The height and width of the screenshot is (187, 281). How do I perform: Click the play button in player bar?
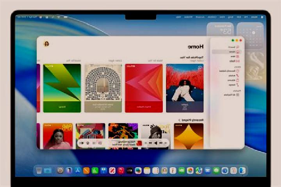(x=156, y=143)
